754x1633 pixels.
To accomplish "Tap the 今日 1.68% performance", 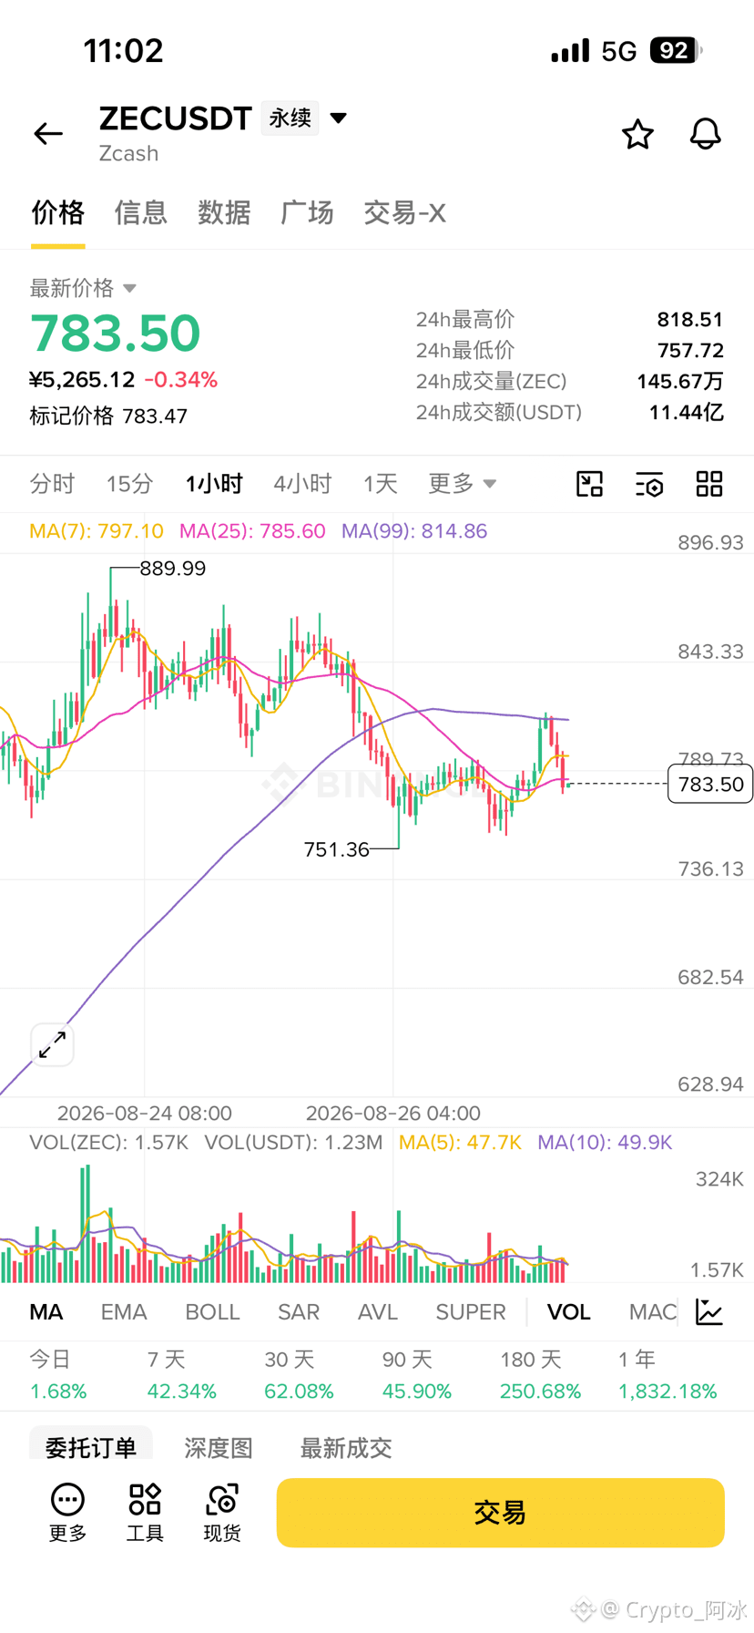I will coord(58,1376).
